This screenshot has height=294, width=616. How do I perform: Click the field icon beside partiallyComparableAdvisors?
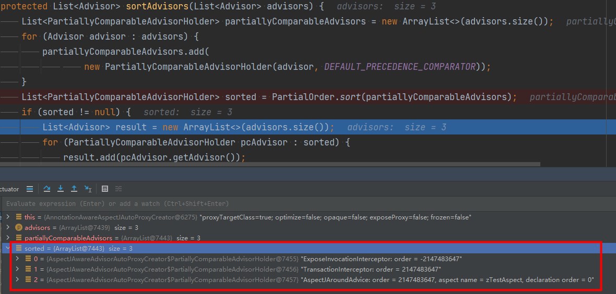(x=18, y=238)
